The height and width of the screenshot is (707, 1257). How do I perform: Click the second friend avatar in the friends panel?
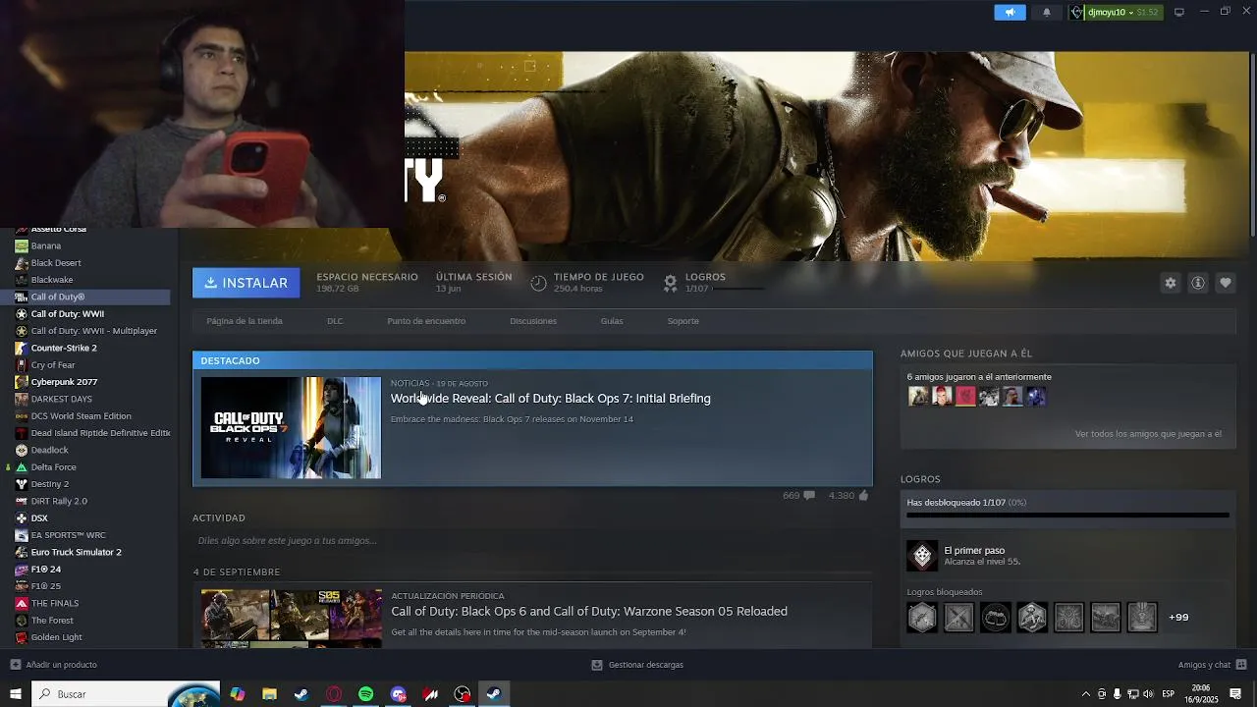pos(942,397)
